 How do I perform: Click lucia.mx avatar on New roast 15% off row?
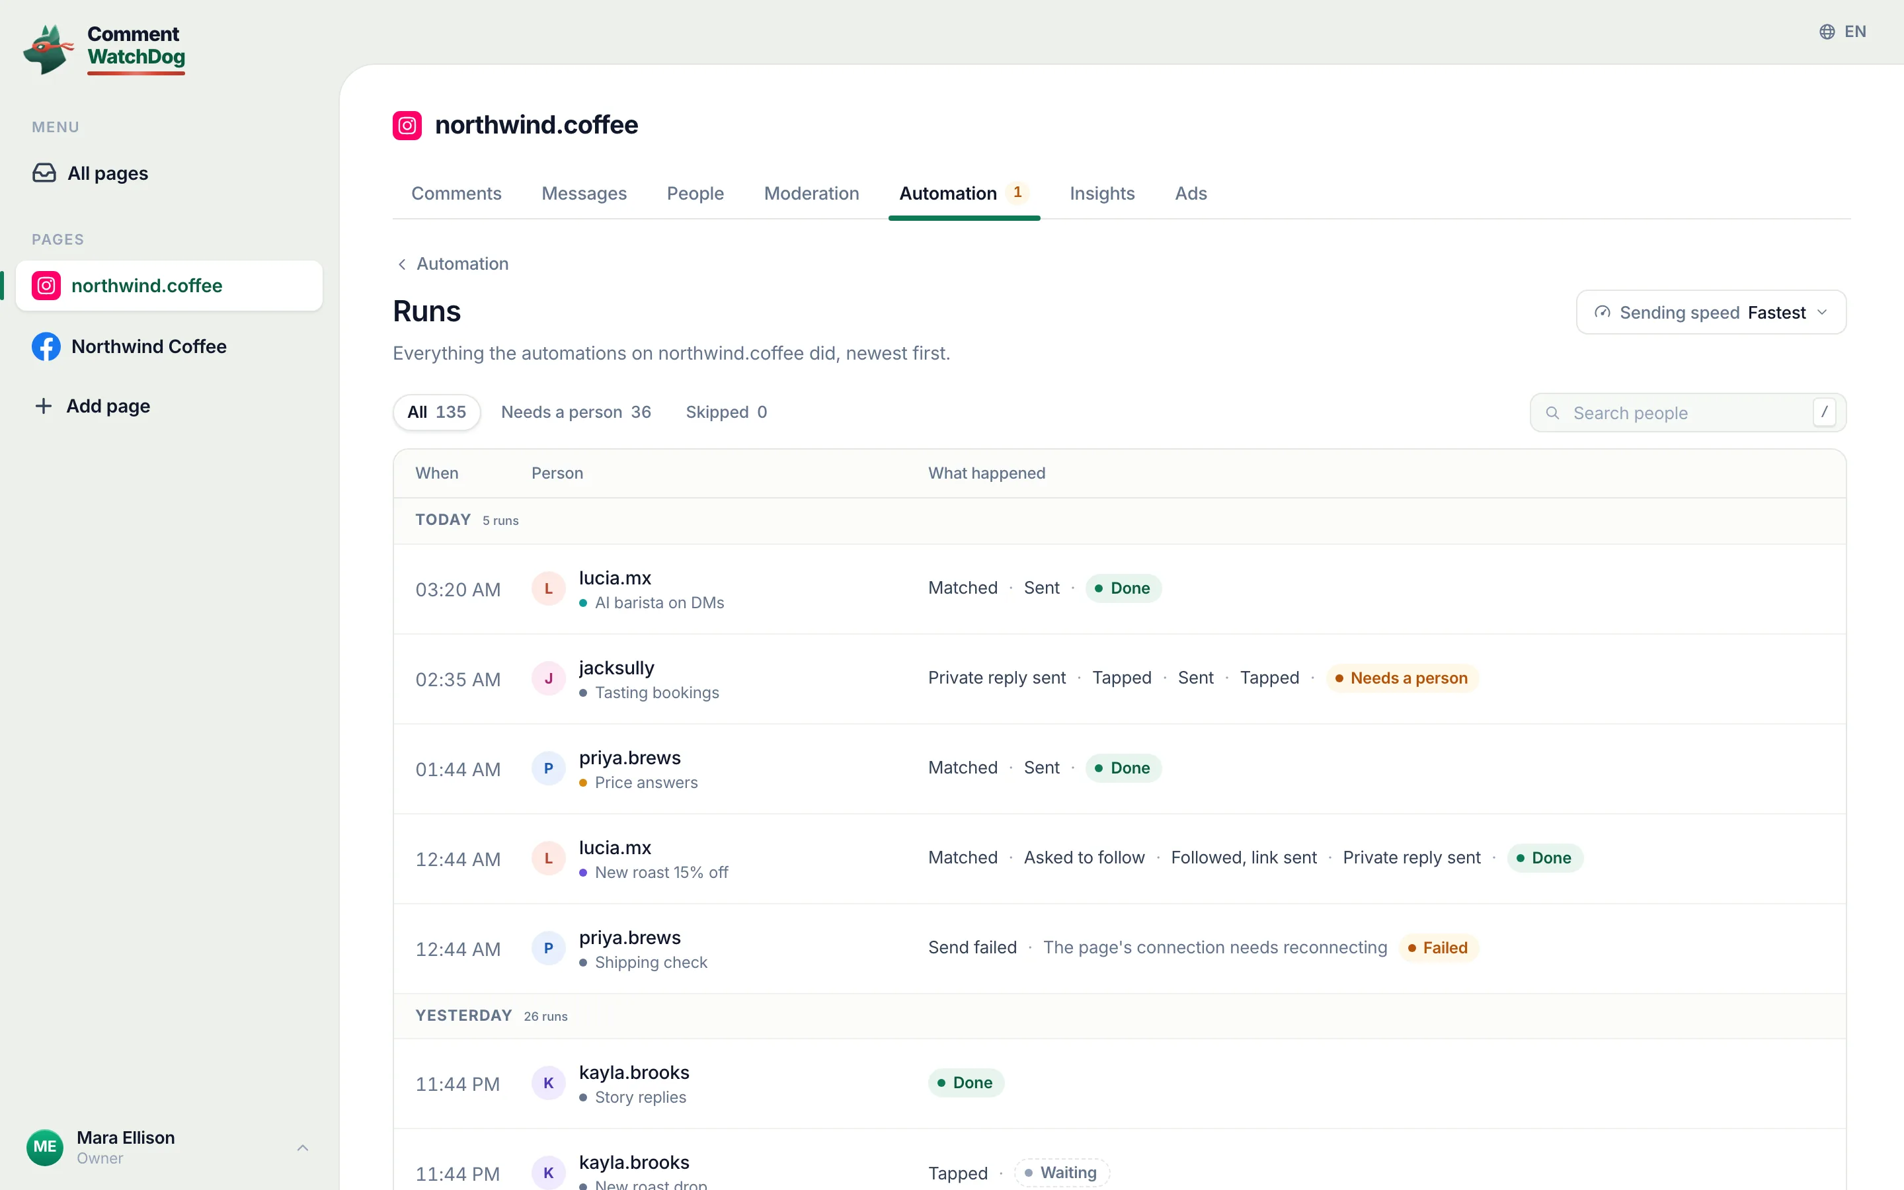coord(548,858)
